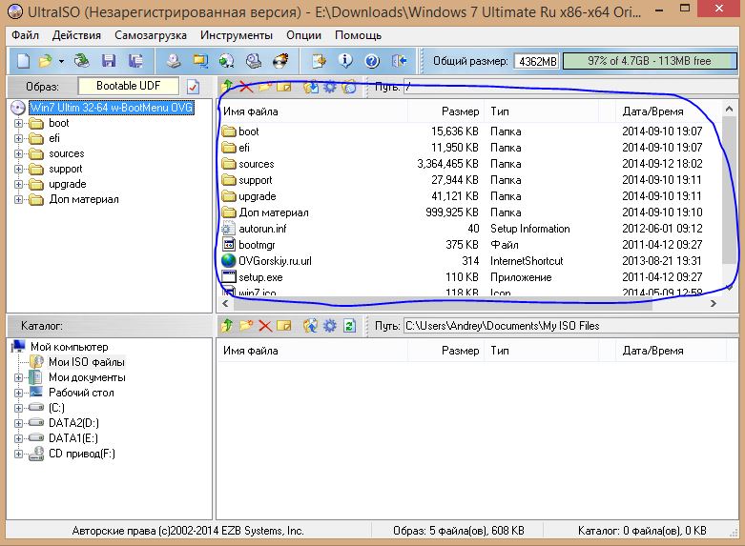Viewport: 745px width, 546px height.
Task: Open the dropdown arrow beside Open icon
Action: (x=61, y=61)
